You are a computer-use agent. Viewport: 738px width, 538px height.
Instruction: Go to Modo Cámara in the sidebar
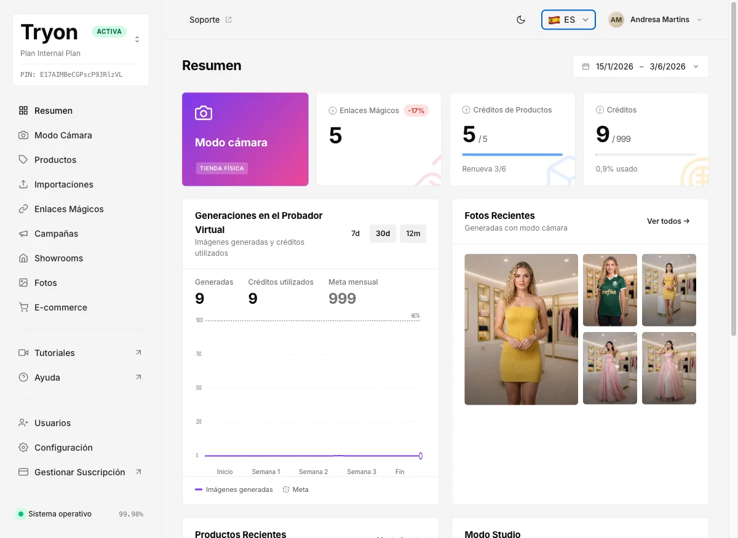[81, 135]
